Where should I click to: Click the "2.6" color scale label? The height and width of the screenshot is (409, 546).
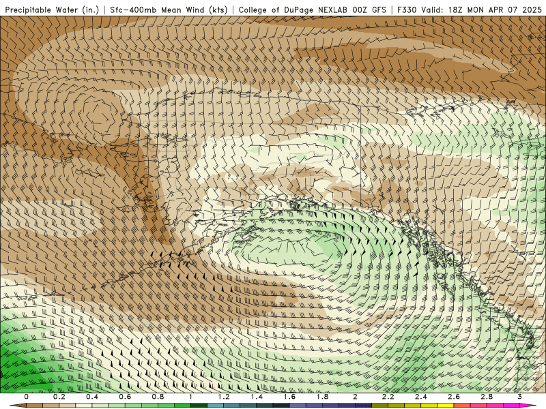coord(454,397)
